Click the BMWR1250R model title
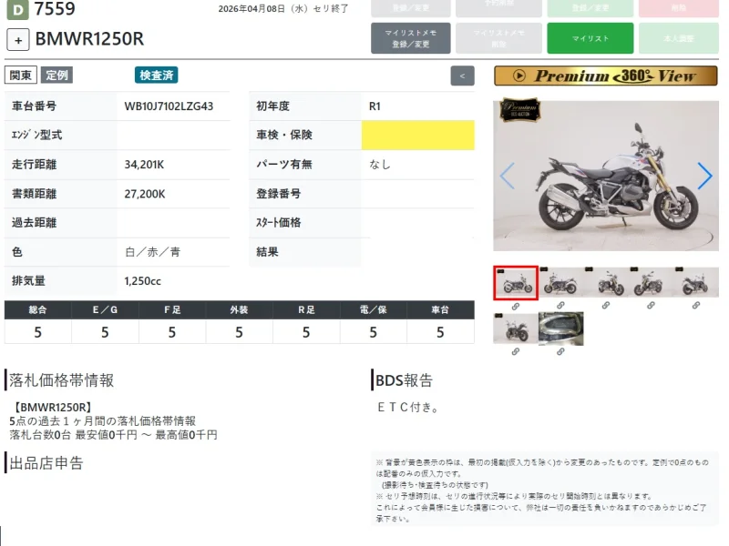Image resolution: width=729 pixels, height=546 pixels. (89, 39)
